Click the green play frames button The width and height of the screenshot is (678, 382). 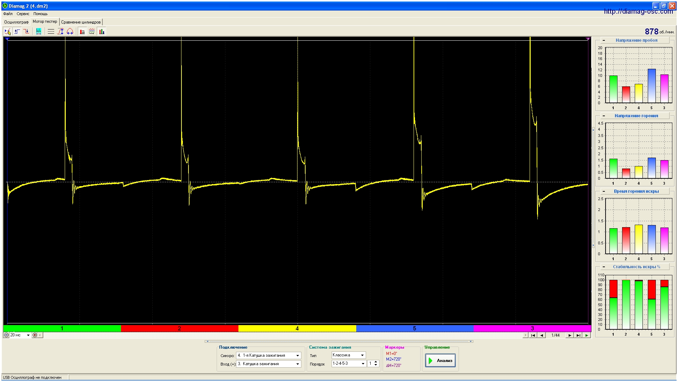tap(587, 335)
